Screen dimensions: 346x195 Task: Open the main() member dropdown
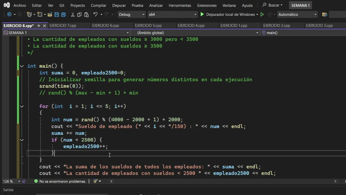303,32
